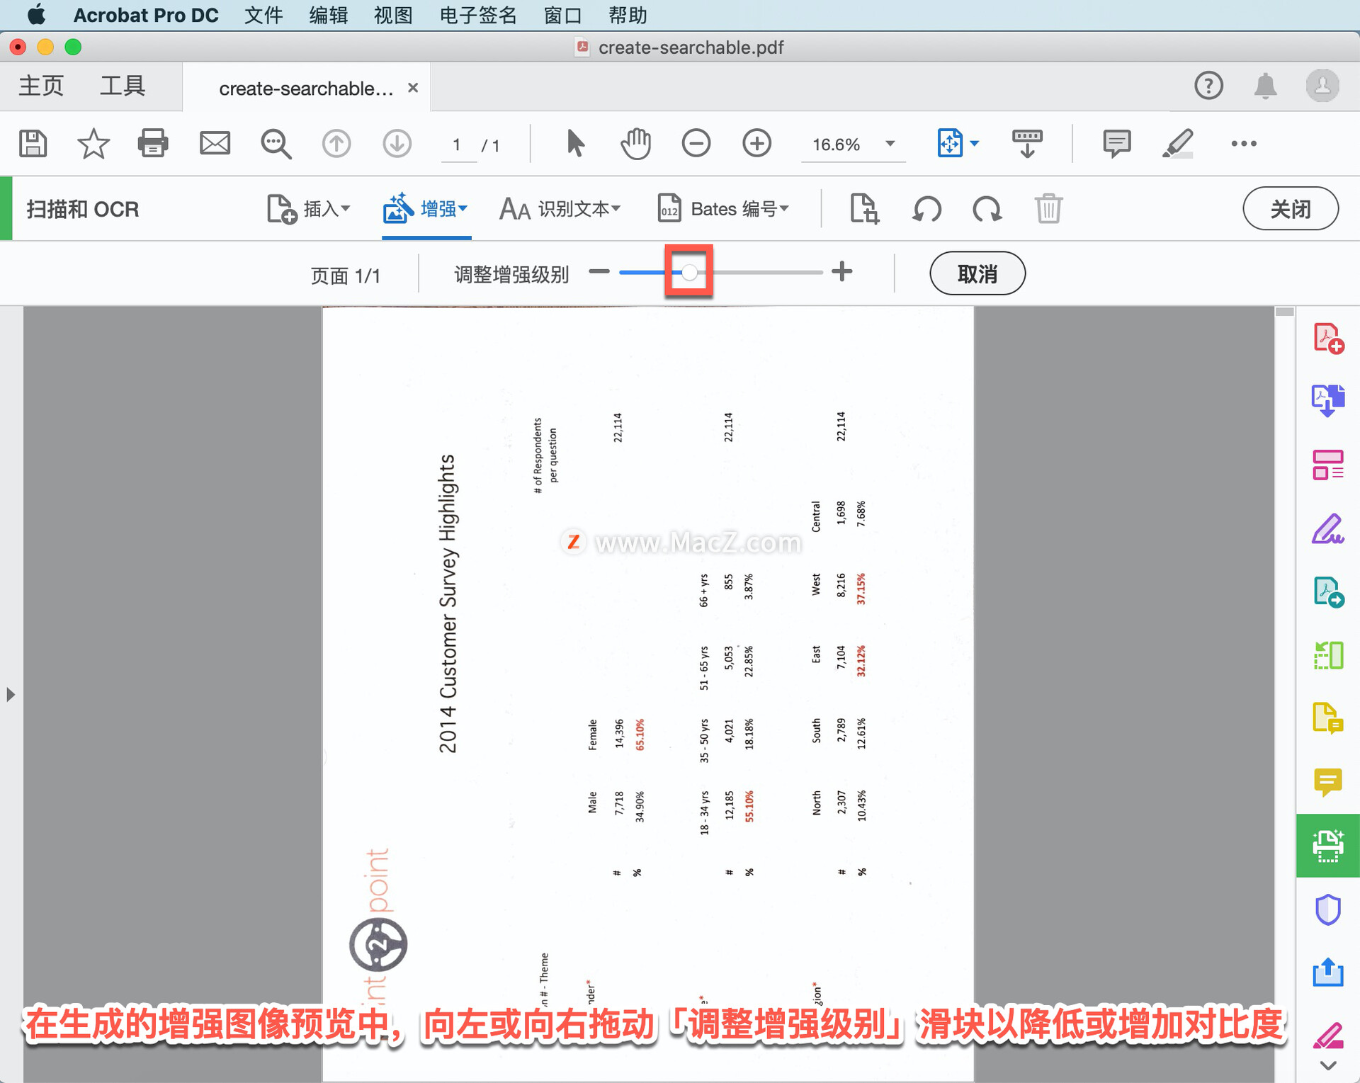The image size is (1360, 1083).
Task: Switch to the 工具 tab
Action: tap(122, 86)
